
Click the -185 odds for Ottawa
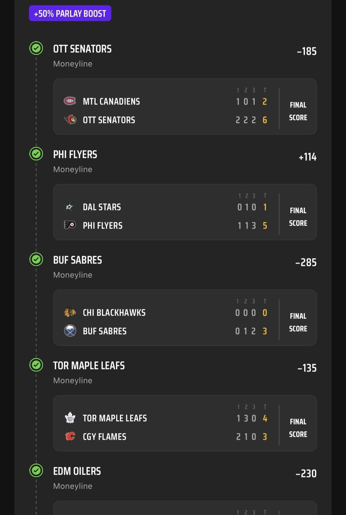[x=307, y=51]
